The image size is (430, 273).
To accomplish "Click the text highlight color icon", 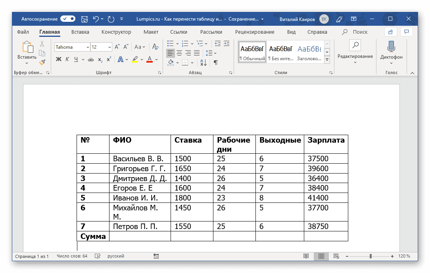I will click(x=134, y=59).
